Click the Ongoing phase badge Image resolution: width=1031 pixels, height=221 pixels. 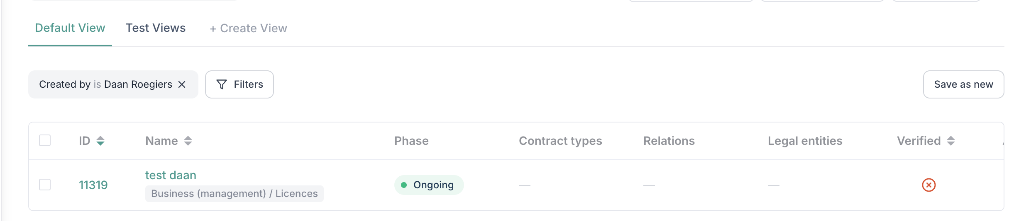[429, 185]
